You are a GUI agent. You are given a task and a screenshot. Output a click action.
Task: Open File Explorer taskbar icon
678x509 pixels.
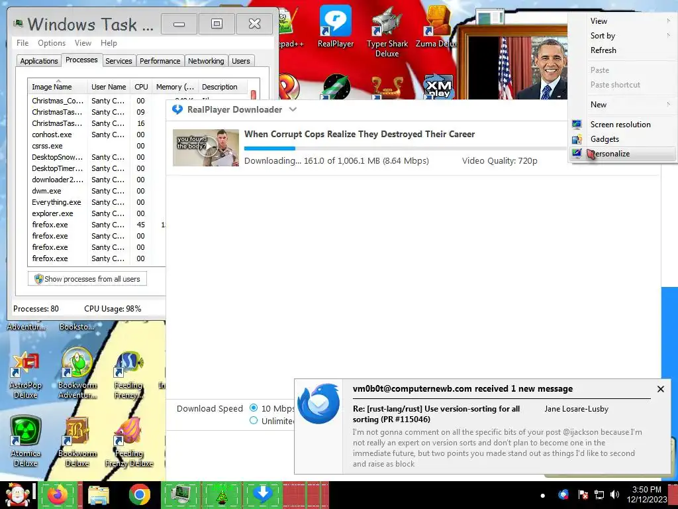coord(99,494)
